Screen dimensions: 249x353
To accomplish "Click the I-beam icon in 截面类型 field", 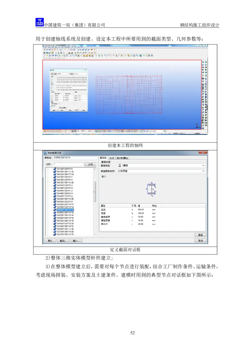I will (120, 166).
